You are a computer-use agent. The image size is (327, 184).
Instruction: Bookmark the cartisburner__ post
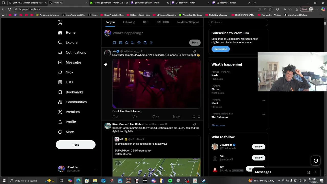pyautogui.click(x=194, y=117)
